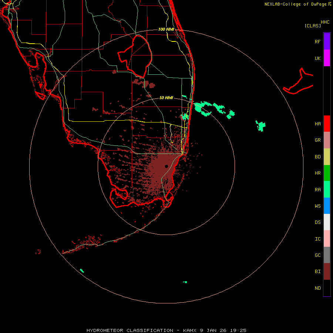Click the Hydrometeor Classification KAMX title text
Image resolution: width=333 pixels, height=333 pixels.
pos(166,330)
